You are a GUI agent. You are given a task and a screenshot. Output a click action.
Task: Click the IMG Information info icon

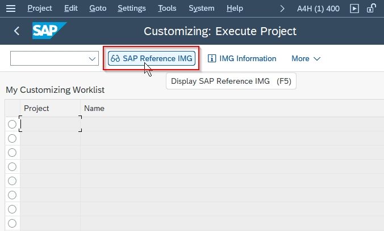coord(212,58)
